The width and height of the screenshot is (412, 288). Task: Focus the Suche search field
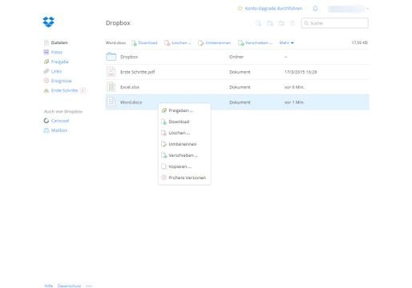tap(335, 23)
